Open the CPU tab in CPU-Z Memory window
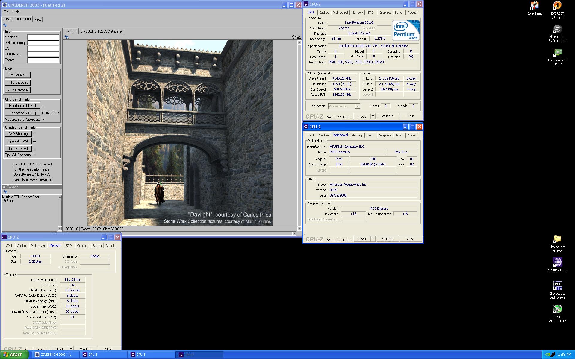575x359 pixels. 9,246
